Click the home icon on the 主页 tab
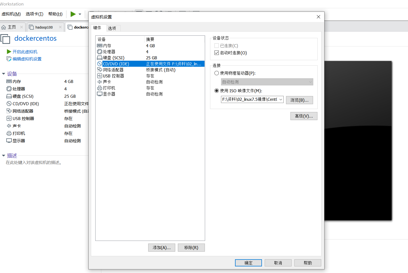Viewport: 408px width, 273px height. click(4, 27)
